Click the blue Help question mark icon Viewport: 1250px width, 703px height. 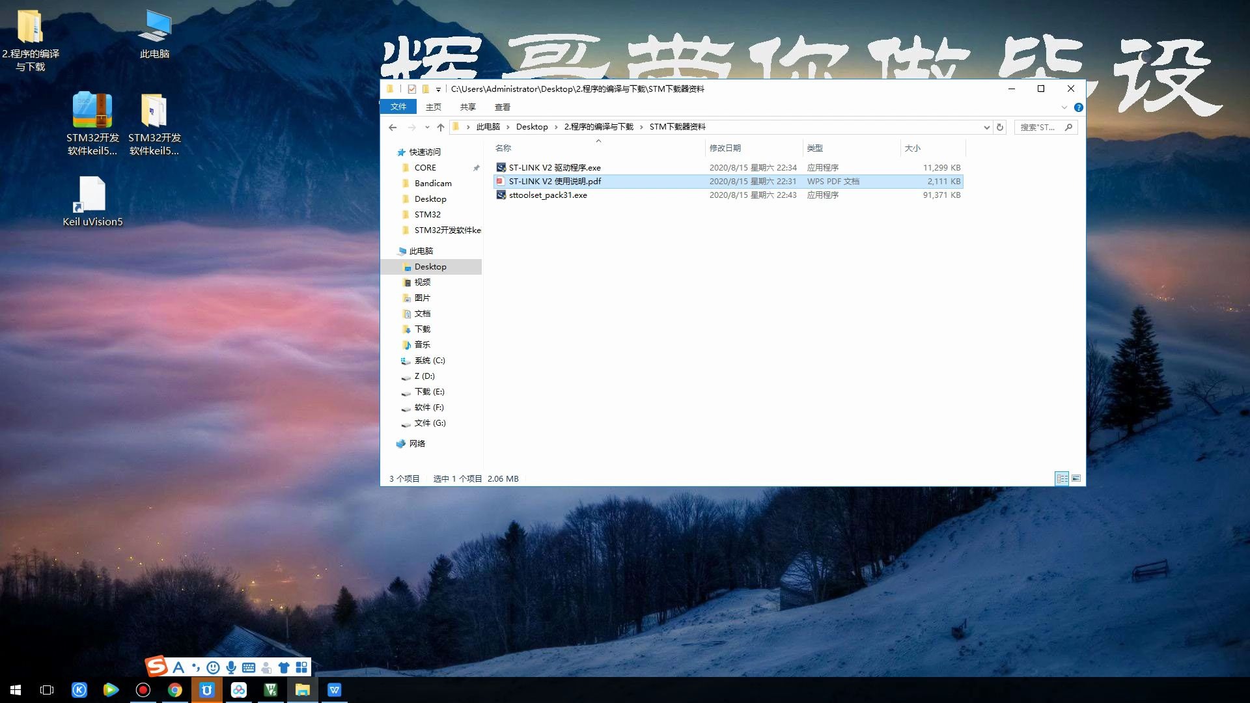tap(1079, 107)
